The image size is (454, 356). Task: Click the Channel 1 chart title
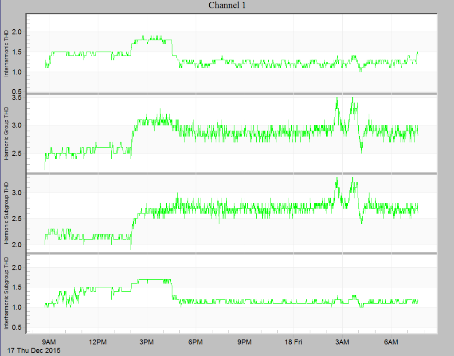click(x=227, y=6)
